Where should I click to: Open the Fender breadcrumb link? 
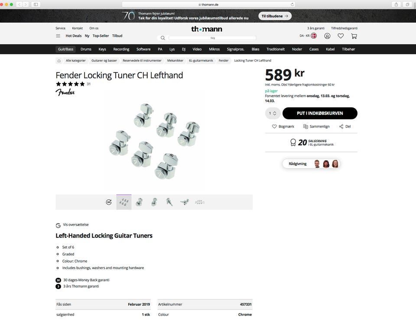tap(224, 61)
